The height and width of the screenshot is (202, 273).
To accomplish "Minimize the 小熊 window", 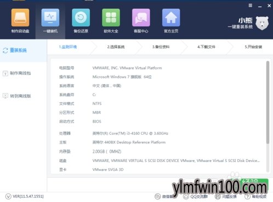I will click(x=260, y=6).
